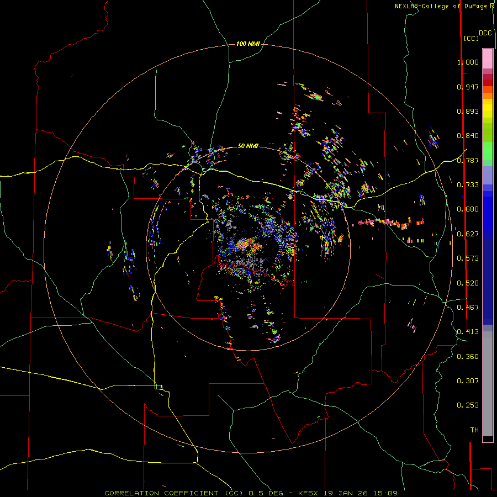Viewport: 497px width, 497px height.
Task: Click the 50 NMI range ring label
Action: [x=248, y=146]
